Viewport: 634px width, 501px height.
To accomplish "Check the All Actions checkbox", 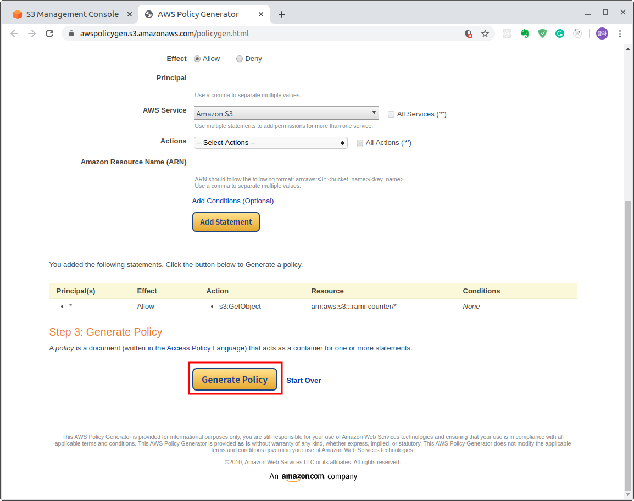I will 360,143.
